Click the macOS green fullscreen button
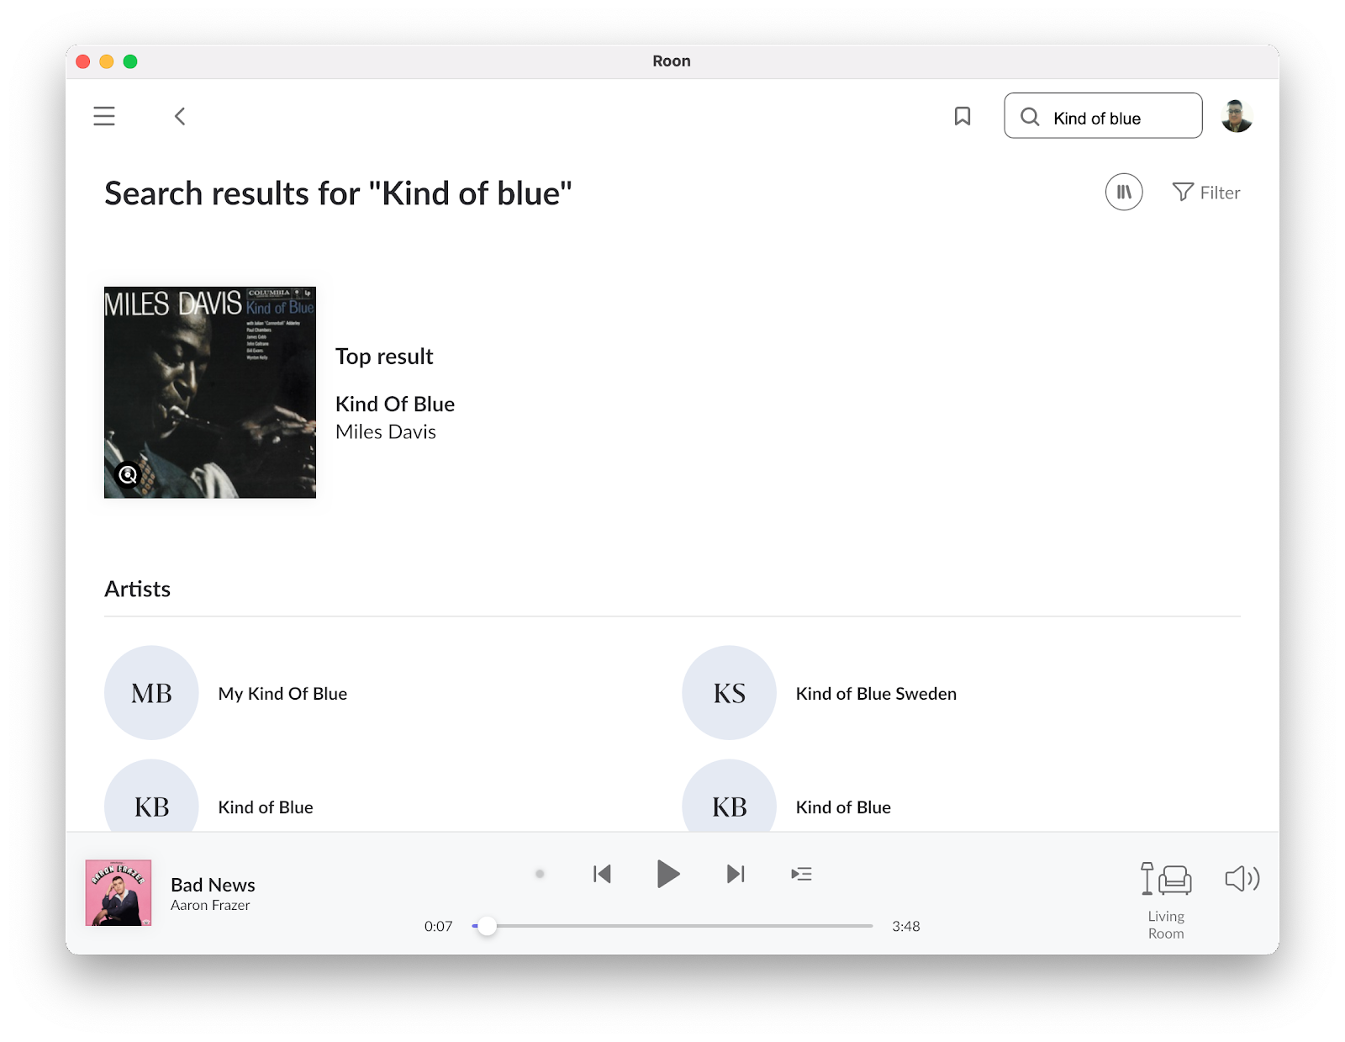1345x1042 pixels. pos(130,61)
